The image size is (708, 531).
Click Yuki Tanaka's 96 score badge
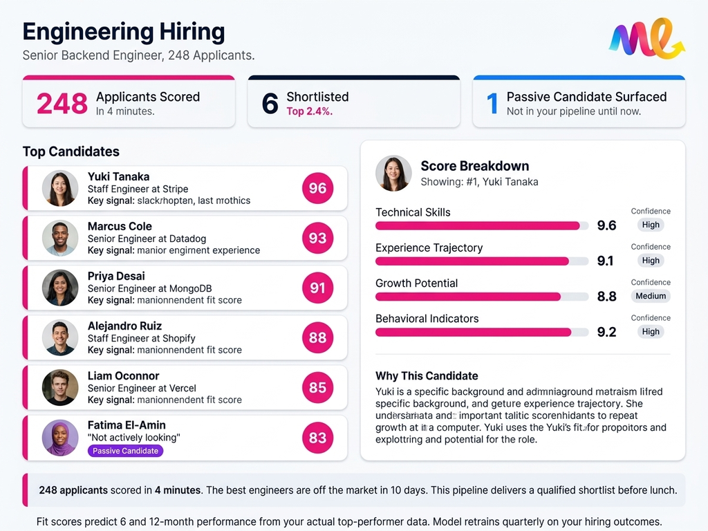coord(317,188)
